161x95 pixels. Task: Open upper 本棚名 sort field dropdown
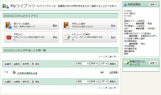tap(82, 64)
